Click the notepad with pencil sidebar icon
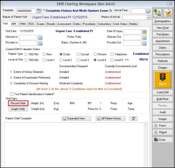 (168, 13)
